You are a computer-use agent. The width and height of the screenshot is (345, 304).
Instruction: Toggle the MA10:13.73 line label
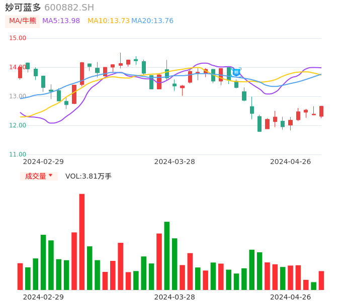pyautogui.click(x=109, y=21)
